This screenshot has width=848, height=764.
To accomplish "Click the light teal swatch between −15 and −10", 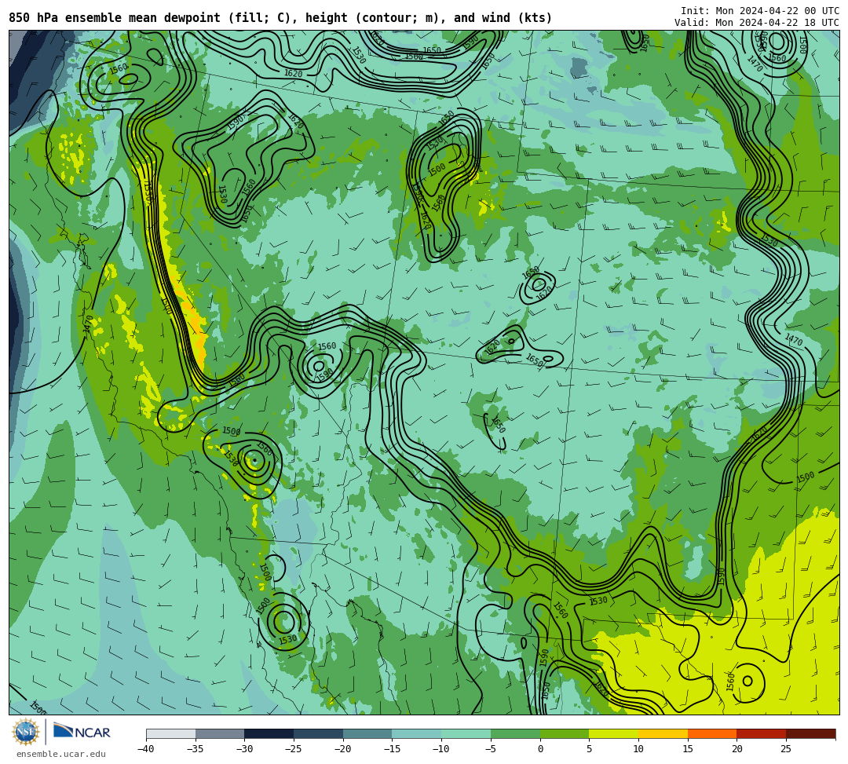I will point(416,733).
